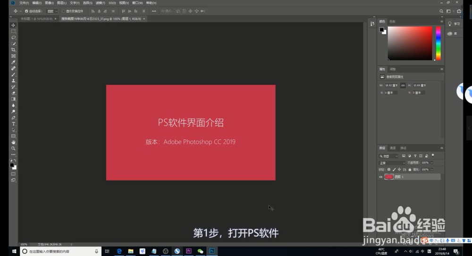Open the 图像(I) menu

[x=50, y=3]
